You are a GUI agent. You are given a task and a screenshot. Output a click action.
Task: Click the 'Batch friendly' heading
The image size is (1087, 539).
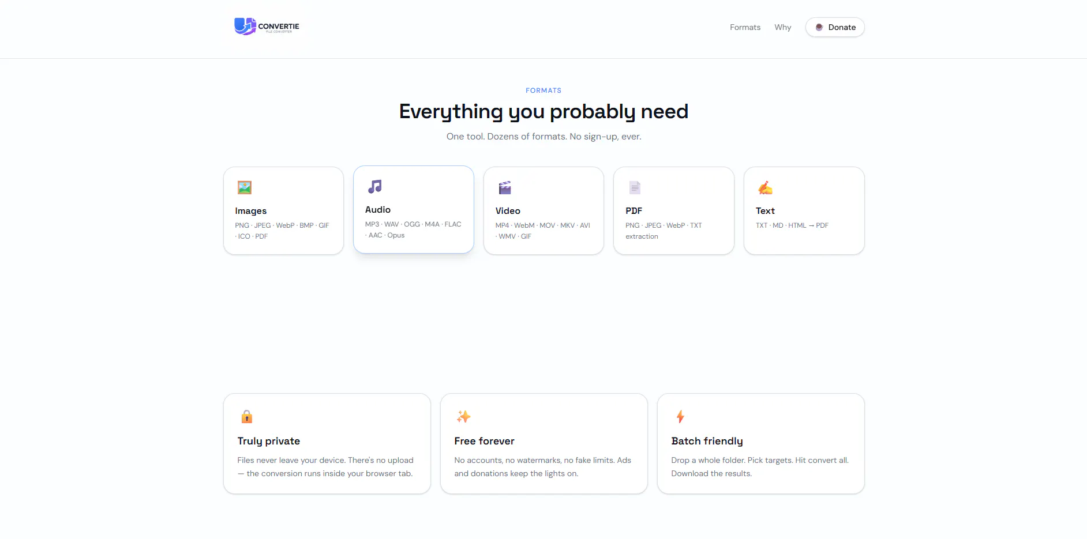tap(707, 441)
